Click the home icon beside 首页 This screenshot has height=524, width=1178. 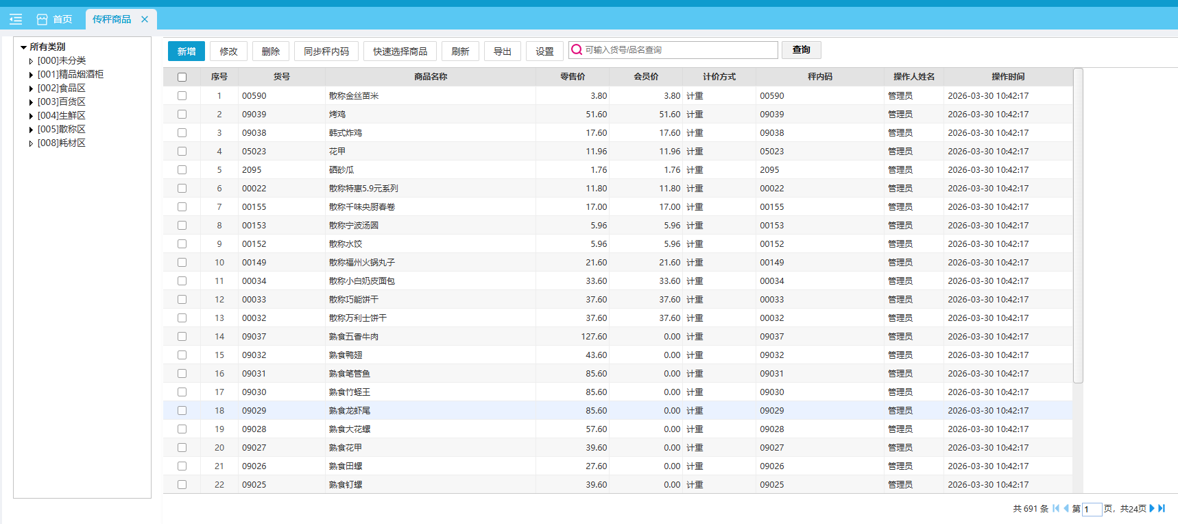(x=43, y=19)
